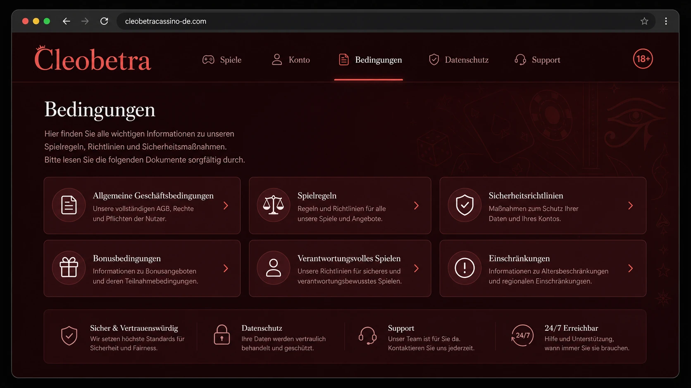Expand Bonusbedingungen via its chevron arrow
This screenshot has width=691, height=388.
pyautogui.click(x=226, y=268)
